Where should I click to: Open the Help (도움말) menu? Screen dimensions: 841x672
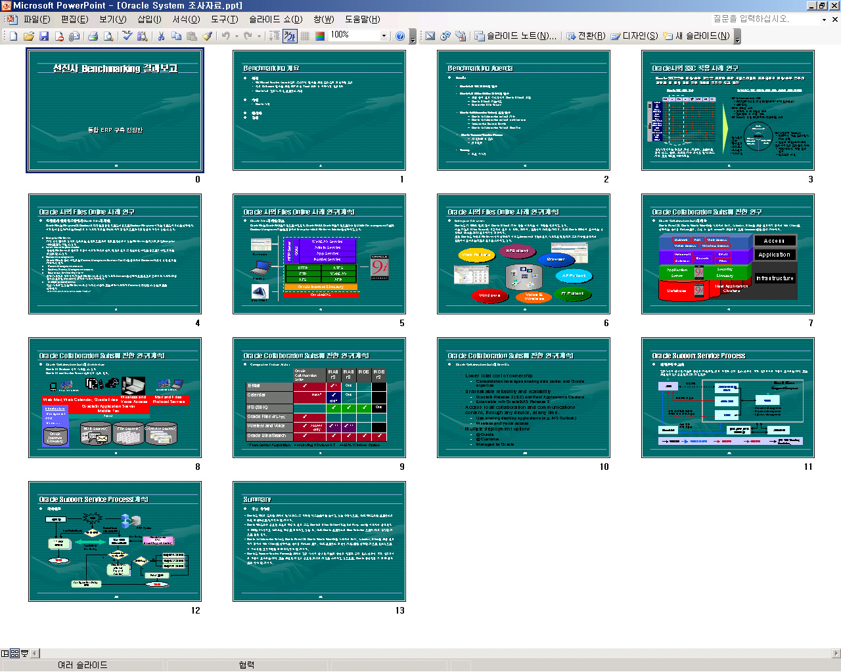point(362,20)
